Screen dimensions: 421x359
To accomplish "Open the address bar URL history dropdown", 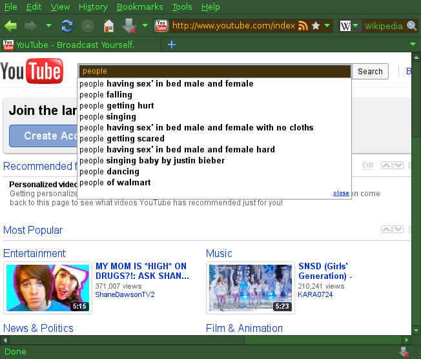I will tap(327, 26).
